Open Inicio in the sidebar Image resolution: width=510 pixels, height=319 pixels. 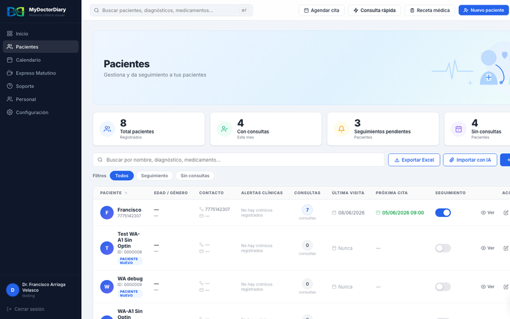[x=41, y=34]
